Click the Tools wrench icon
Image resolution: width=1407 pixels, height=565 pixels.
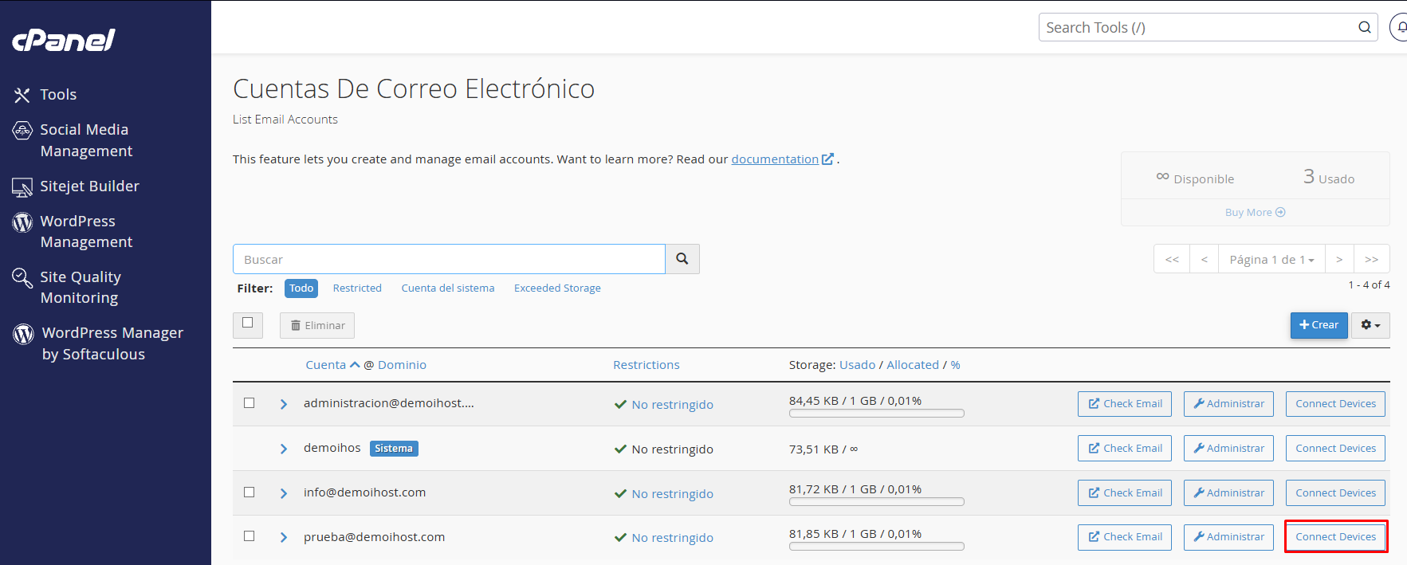pyautogui.click(x=22, y=96)
